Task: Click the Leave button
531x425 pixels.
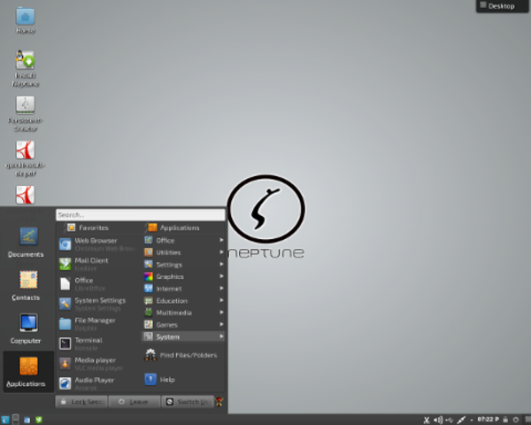Action: point(135,402)
